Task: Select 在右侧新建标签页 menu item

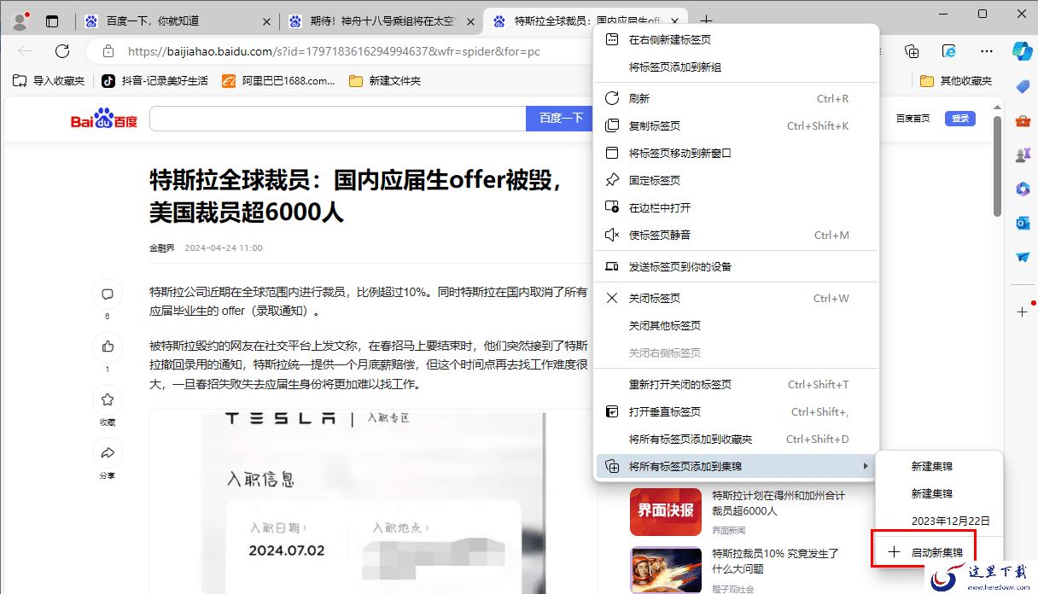Action: tap(736, 40)
